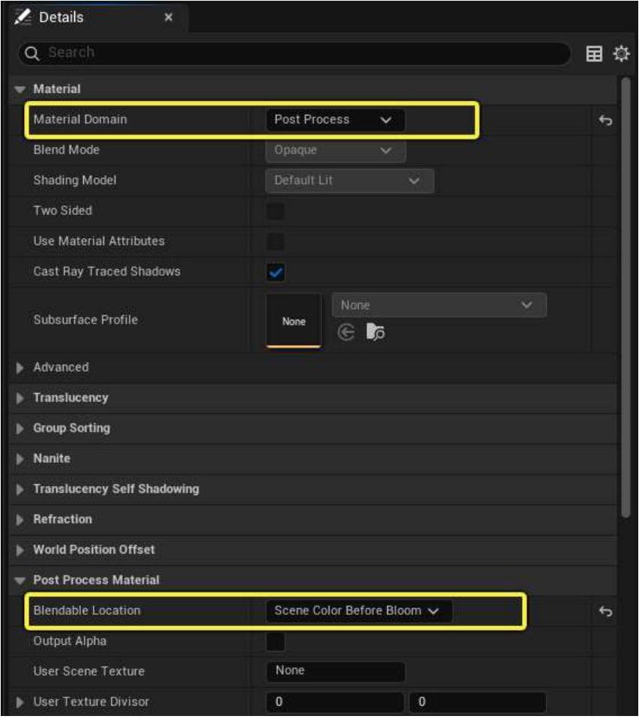Reset Blendable Location to default arrow
639x719 pixels.
click(x=605, y=612)
